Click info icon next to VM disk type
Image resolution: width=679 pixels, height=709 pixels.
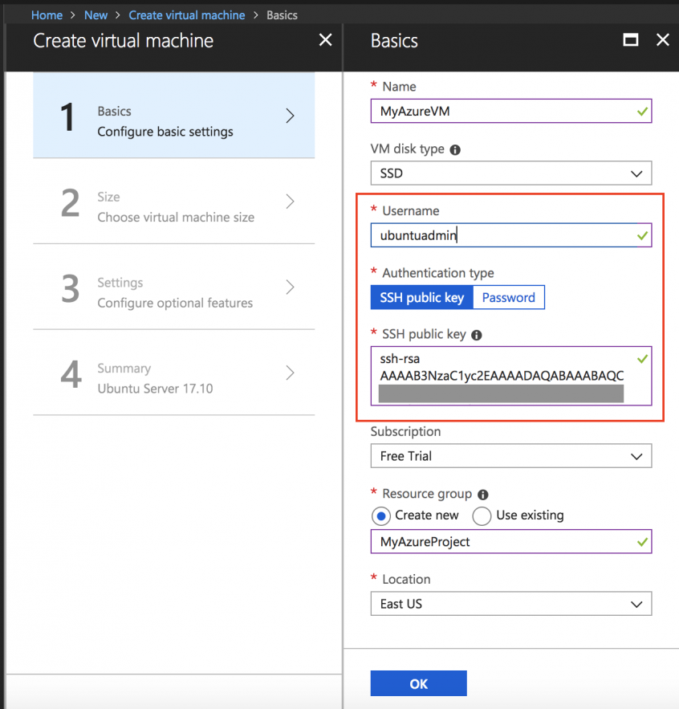pos(455,150)
